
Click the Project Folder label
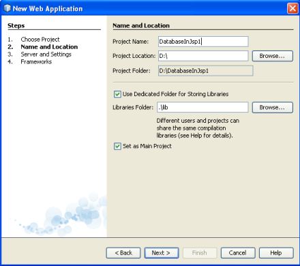point(132,71)
